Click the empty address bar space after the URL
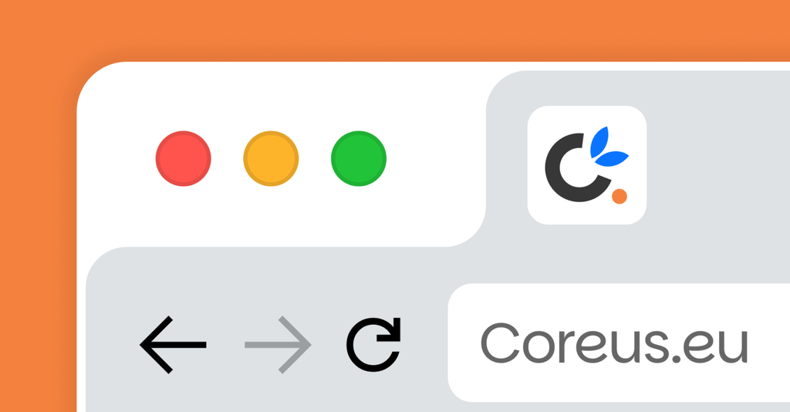 point(769,343)
